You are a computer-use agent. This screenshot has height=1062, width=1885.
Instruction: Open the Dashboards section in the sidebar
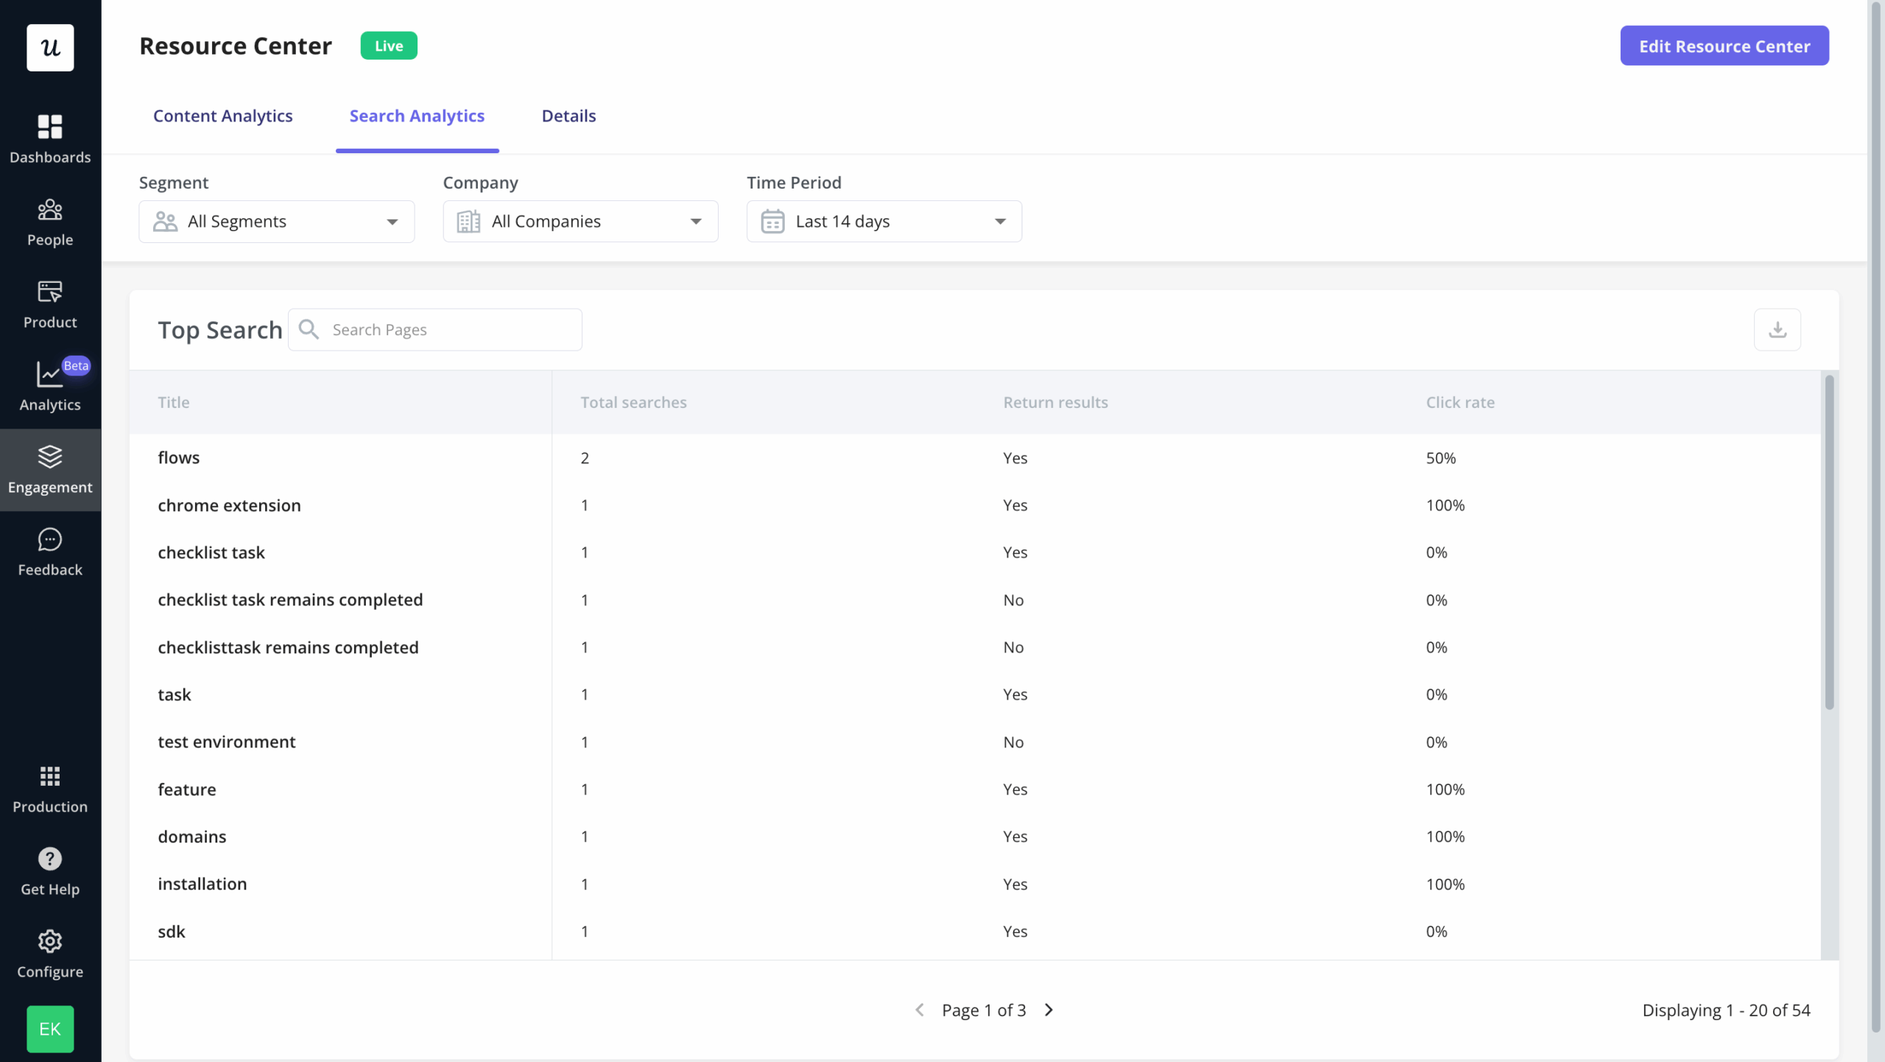coord(49,138)
